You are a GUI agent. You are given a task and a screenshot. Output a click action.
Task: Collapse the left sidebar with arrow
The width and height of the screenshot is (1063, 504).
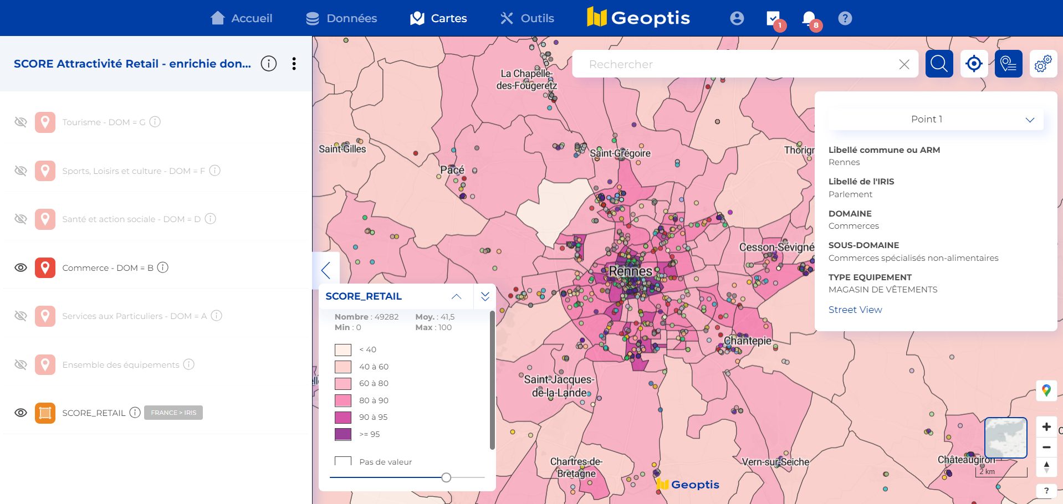click(326, 270)
